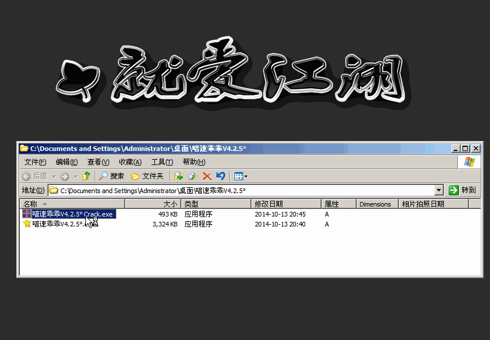Click the 493 KB size cell
This screenshot has height=340, width=490.
click(x=168, y=214)
